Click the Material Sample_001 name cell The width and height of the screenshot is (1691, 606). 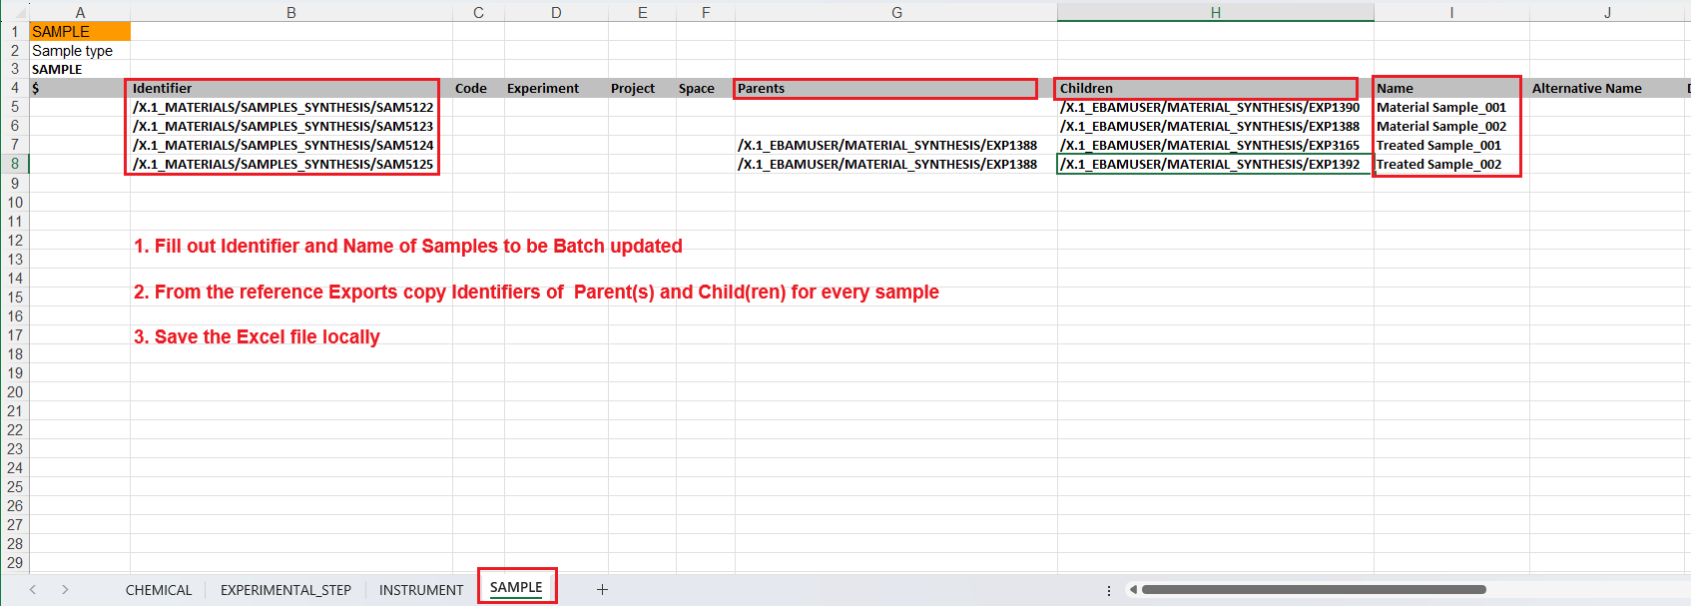pos(1451,107)
